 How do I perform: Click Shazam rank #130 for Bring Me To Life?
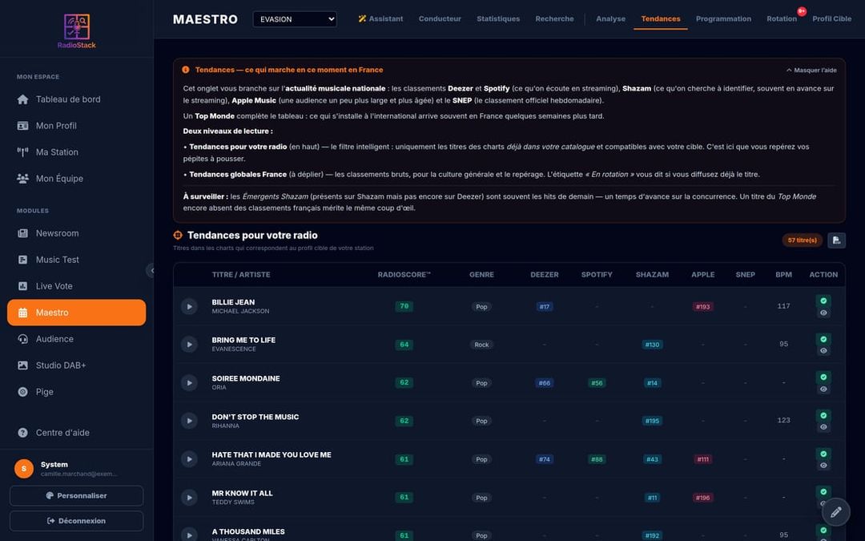coord(652,345)
